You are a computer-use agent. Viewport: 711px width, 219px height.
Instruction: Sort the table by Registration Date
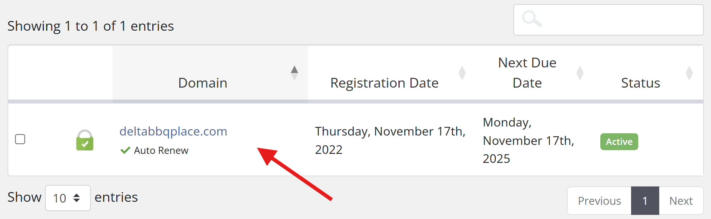pos(384,83)
